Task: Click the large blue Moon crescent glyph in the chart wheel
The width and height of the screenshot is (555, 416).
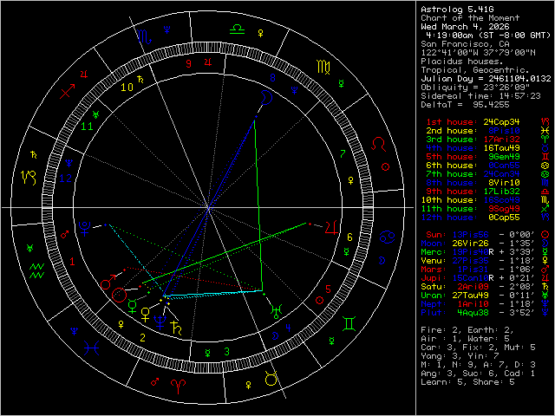Action: point(266,97)
